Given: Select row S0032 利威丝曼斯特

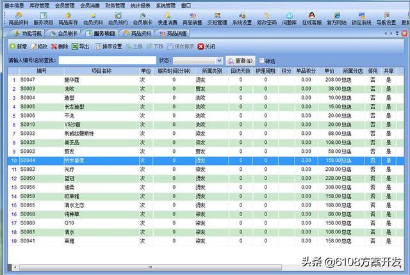Looking at the screenshot, I should click(x=206, y=134).
